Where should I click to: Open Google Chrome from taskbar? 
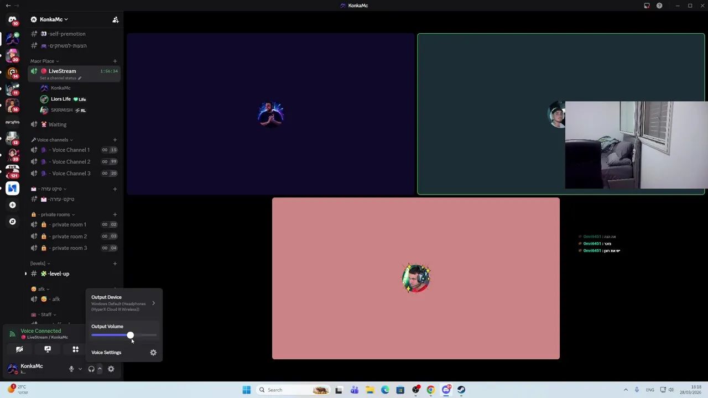(430, 390)
